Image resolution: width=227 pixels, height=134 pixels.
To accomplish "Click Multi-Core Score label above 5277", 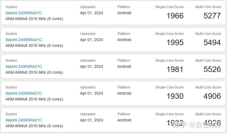I will [x=208, y=7].
